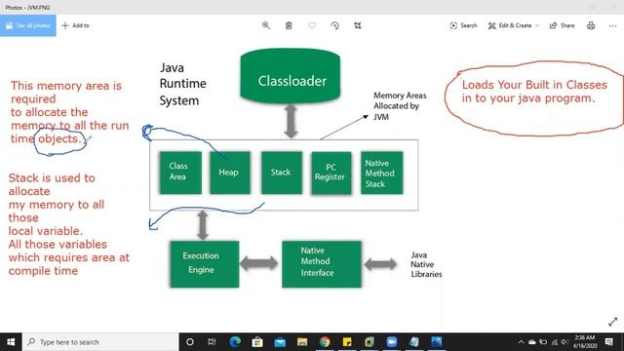Zoom the photo with the magnifier icon
Image resolution: width=624 pixels, height=351 pixels.
(x=266, y=25)
